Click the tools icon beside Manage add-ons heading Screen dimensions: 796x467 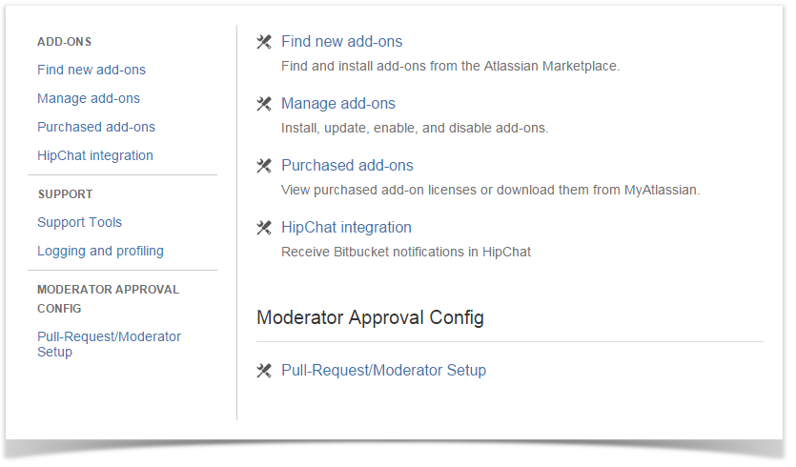(x=264, y=104)
